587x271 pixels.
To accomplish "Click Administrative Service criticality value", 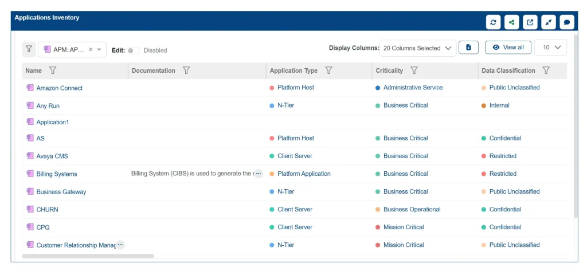I will click(413, 87).
